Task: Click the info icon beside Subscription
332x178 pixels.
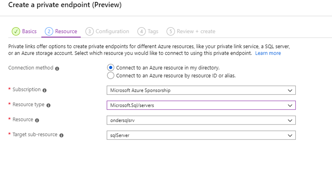Action: click(45, 90)
